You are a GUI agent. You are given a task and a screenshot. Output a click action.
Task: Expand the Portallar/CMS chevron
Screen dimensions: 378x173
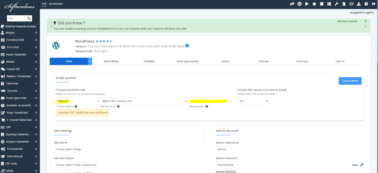(x=36, y=40)
